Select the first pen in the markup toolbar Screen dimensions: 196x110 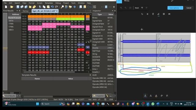click(x=145, y=96)
